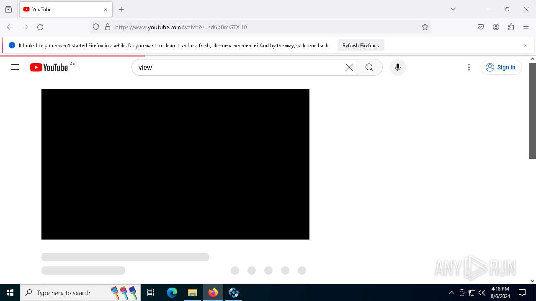Reload the current page
Viewport: 536px width, 301px height.
pyautogui.click(x=40, y=27)
